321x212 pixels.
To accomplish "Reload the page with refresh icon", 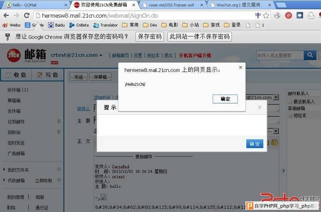I will click(x=27, y=15).
